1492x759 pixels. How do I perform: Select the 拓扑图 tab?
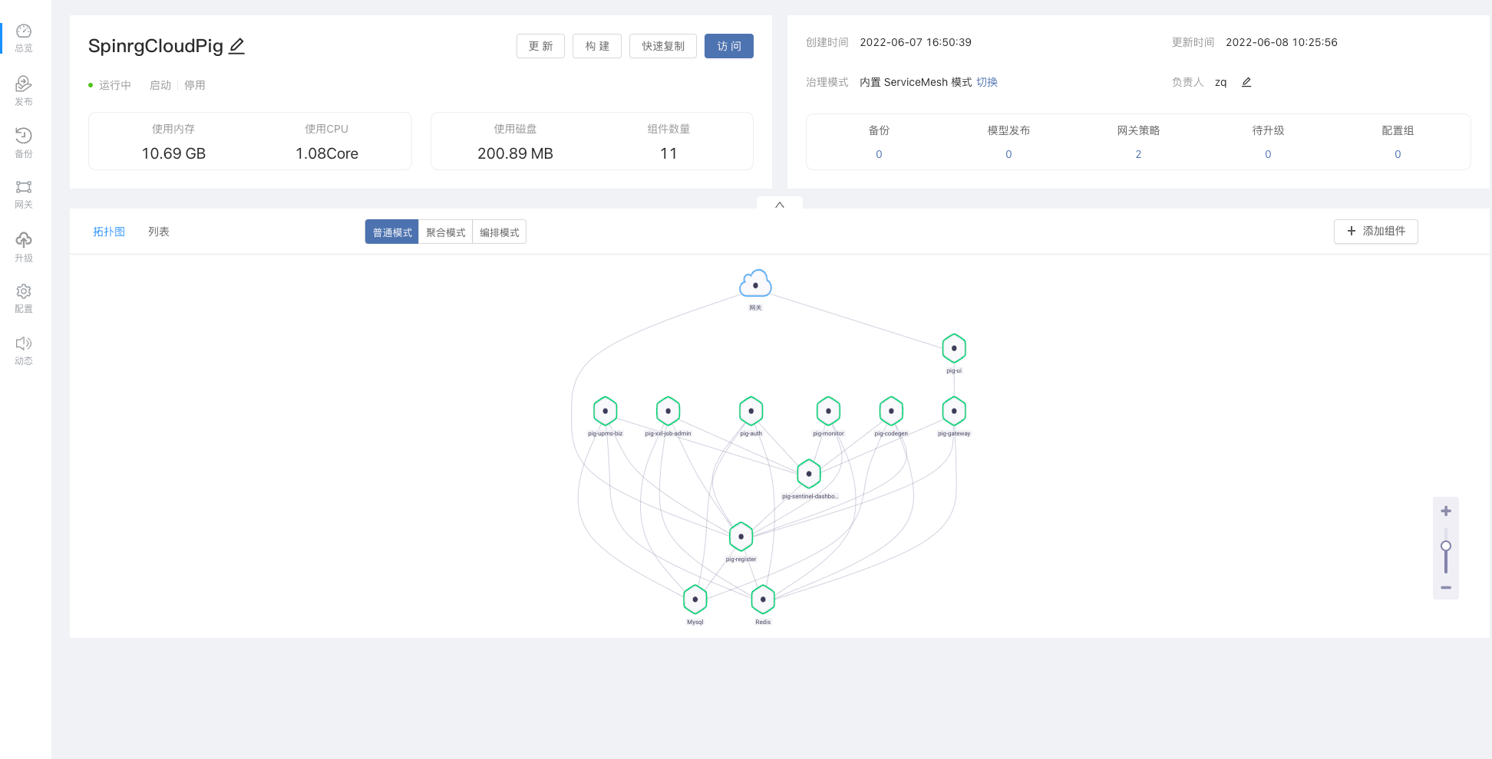109,232
